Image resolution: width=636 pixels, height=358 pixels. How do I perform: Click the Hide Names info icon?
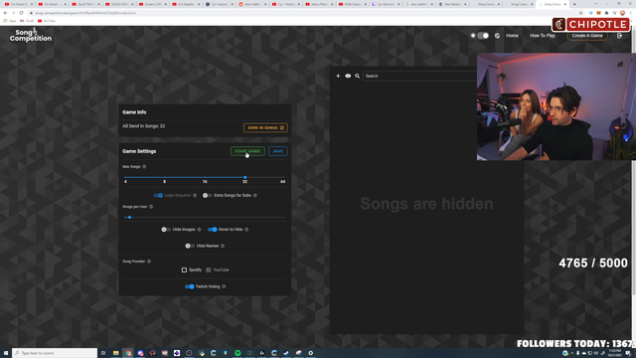click(x=223, y=246)
